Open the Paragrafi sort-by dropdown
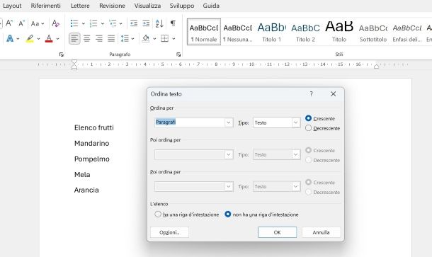The width and height of the screenshot is (432, 257). click(229, 122)
